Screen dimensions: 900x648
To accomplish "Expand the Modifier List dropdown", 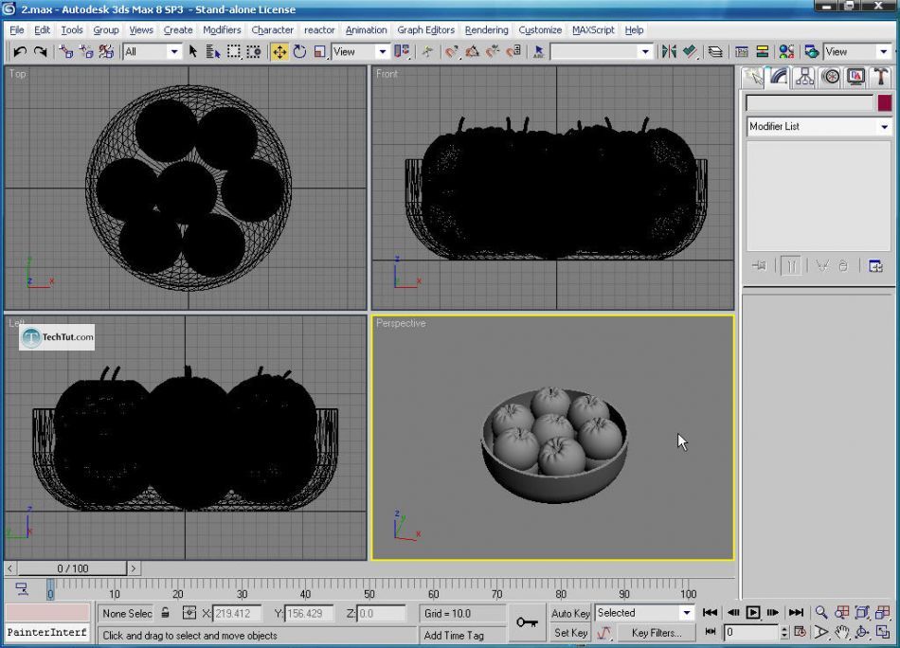I will tap(819, 126).
